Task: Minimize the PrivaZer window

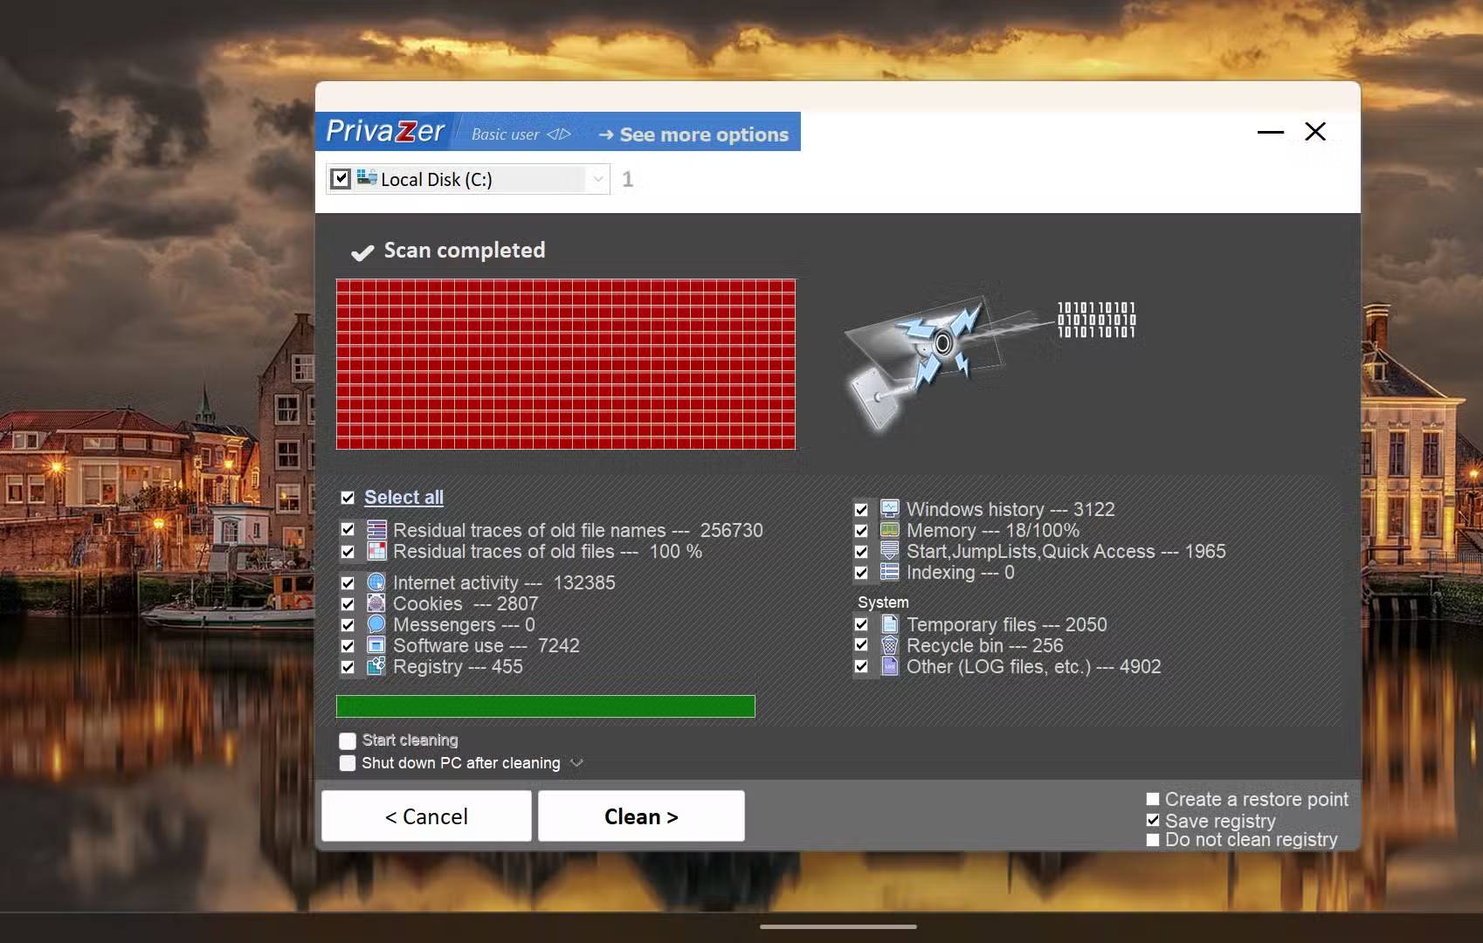Action: pos(1270,132)
